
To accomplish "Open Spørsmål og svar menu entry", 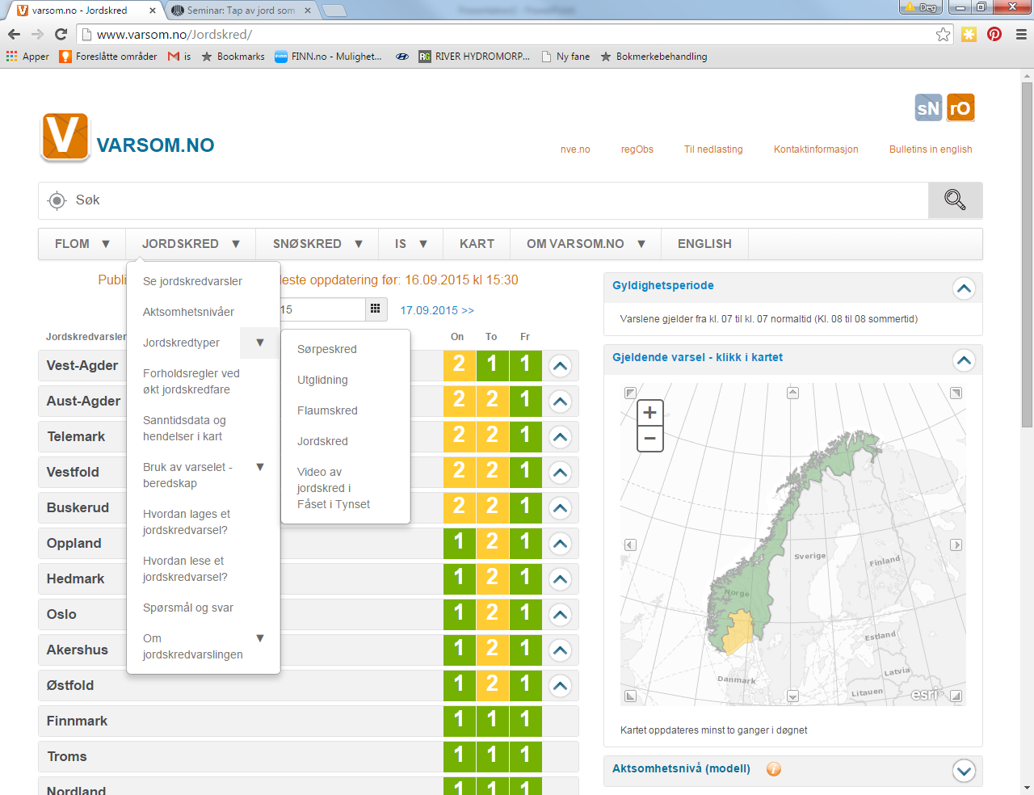I will point(187,608).
